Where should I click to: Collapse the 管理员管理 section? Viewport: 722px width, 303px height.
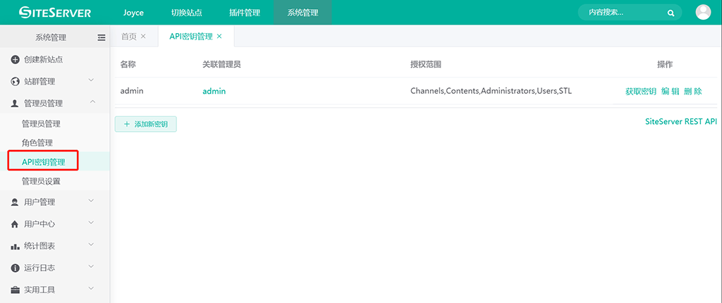coord(92,103)
